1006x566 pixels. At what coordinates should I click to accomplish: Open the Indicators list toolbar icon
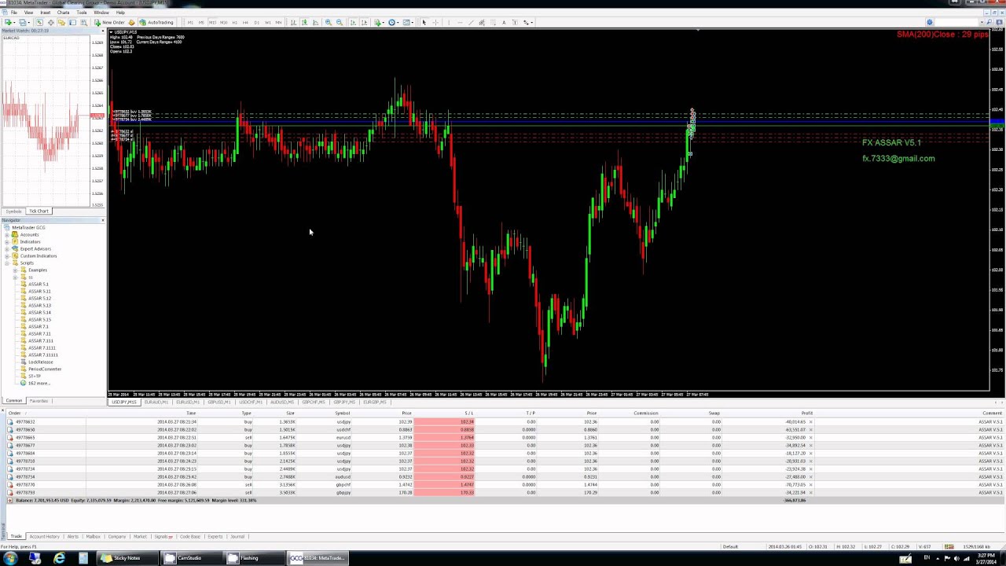[377, 22]
